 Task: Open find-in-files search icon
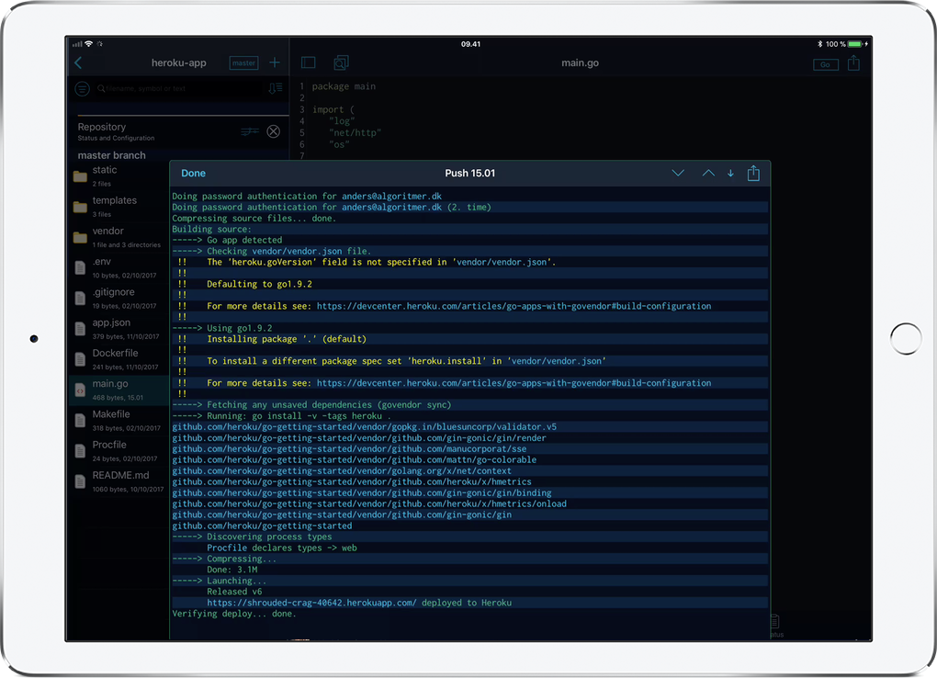click(x=341, y=63)
